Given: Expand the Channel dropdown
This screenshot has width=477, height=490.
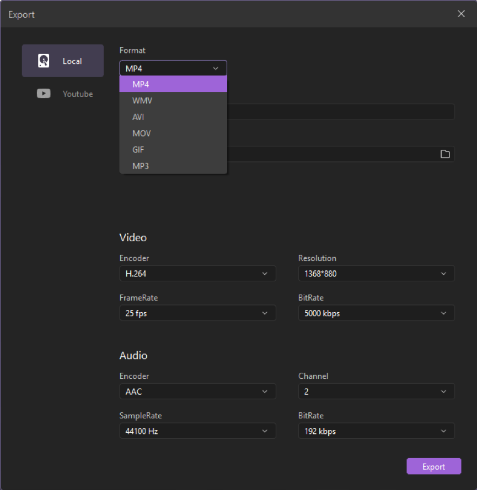Looking at the screenshot, I should coord(376,391).
